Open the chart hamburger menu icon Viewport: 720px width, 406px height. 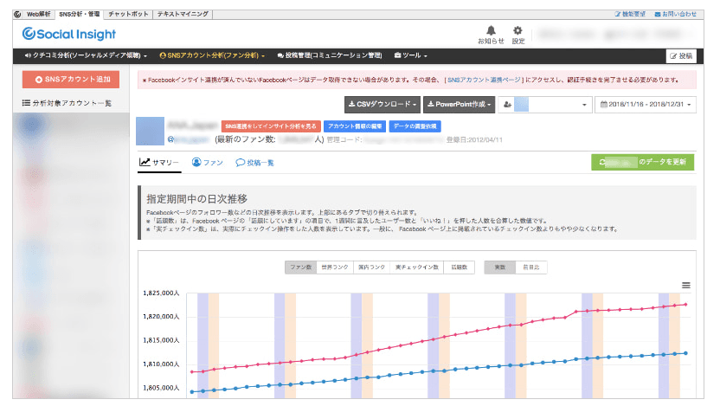click(x=686, y=285)
